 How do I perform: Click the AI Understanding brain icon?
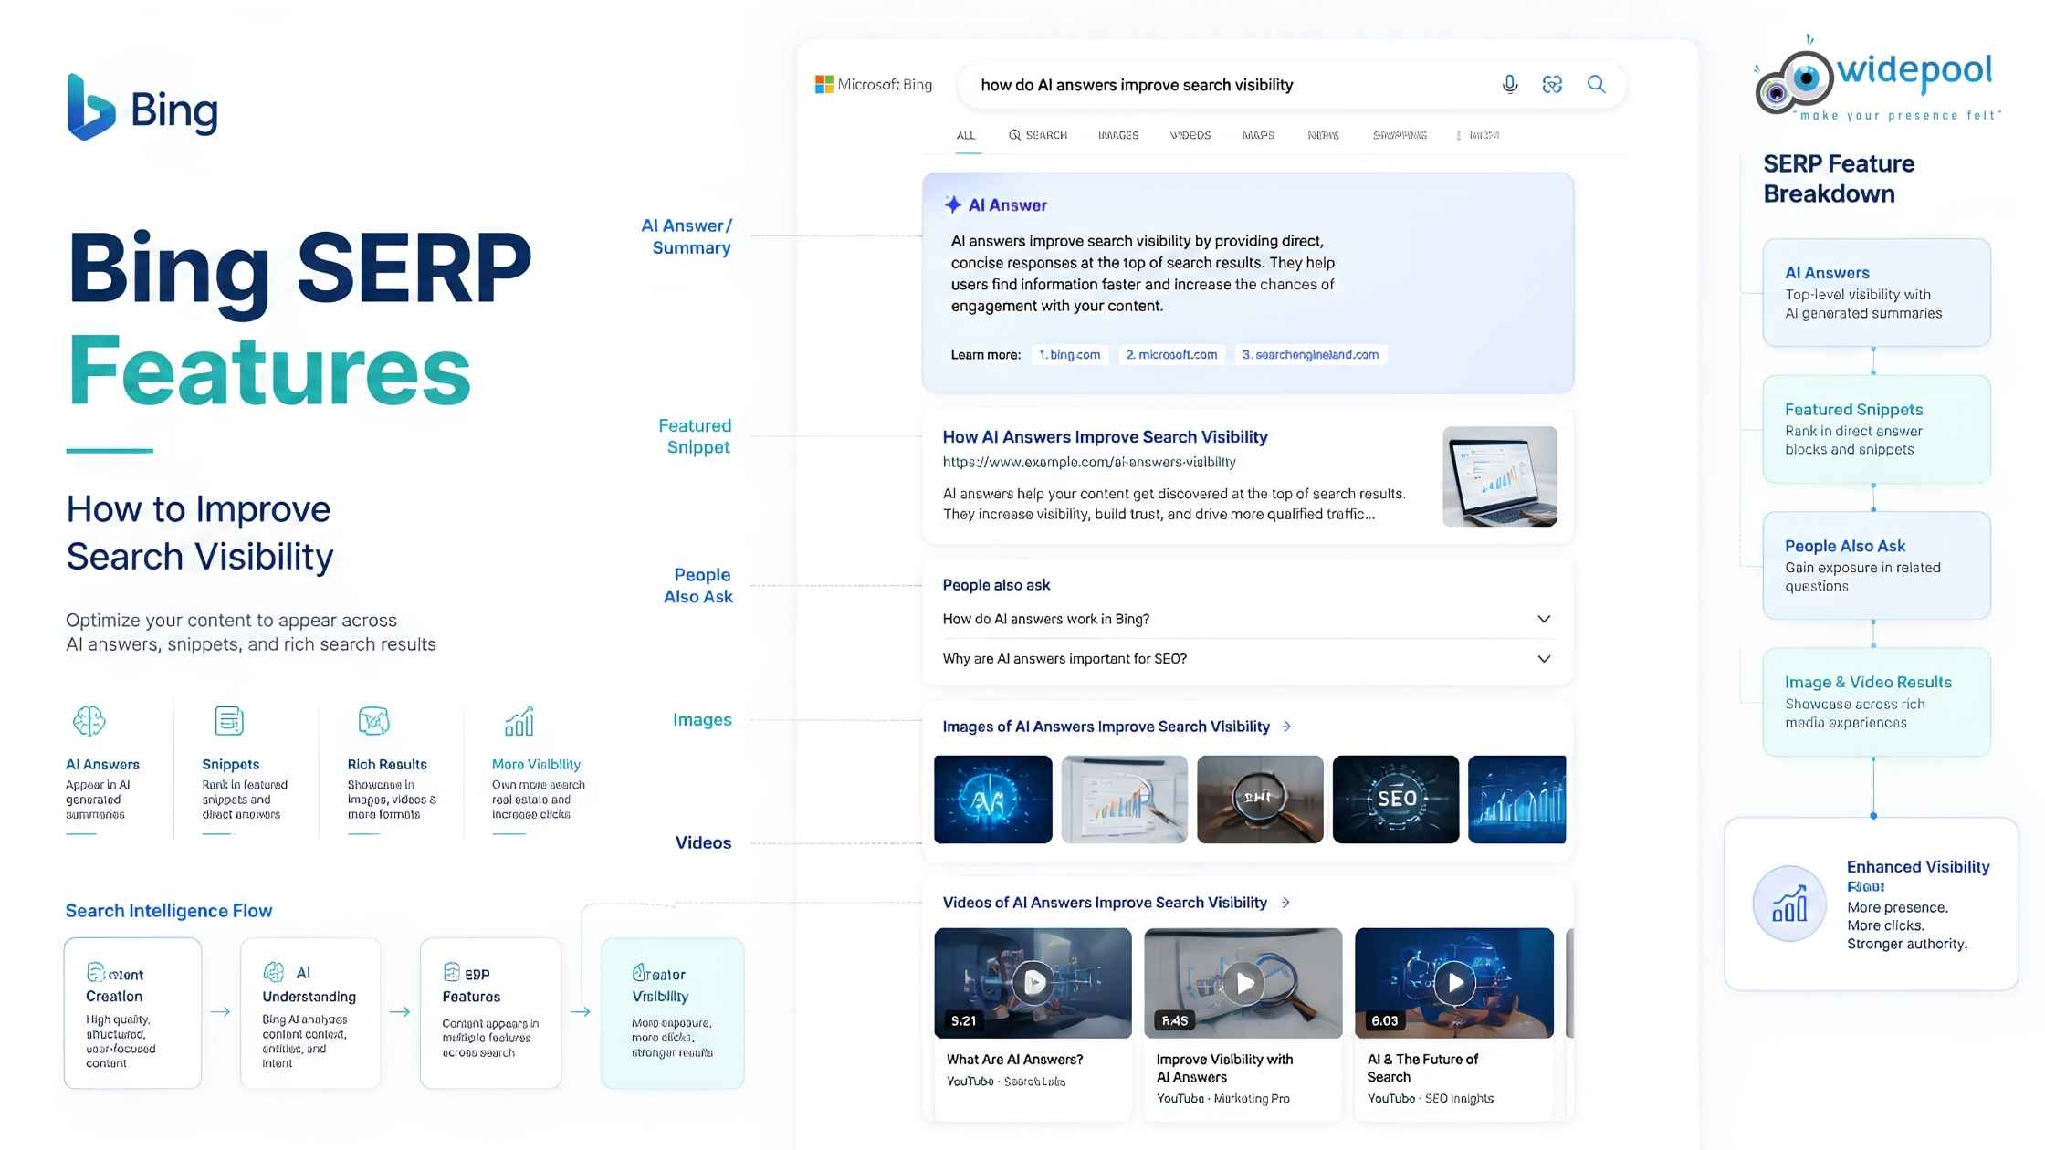pyautogui.click(x=273, y=971)
